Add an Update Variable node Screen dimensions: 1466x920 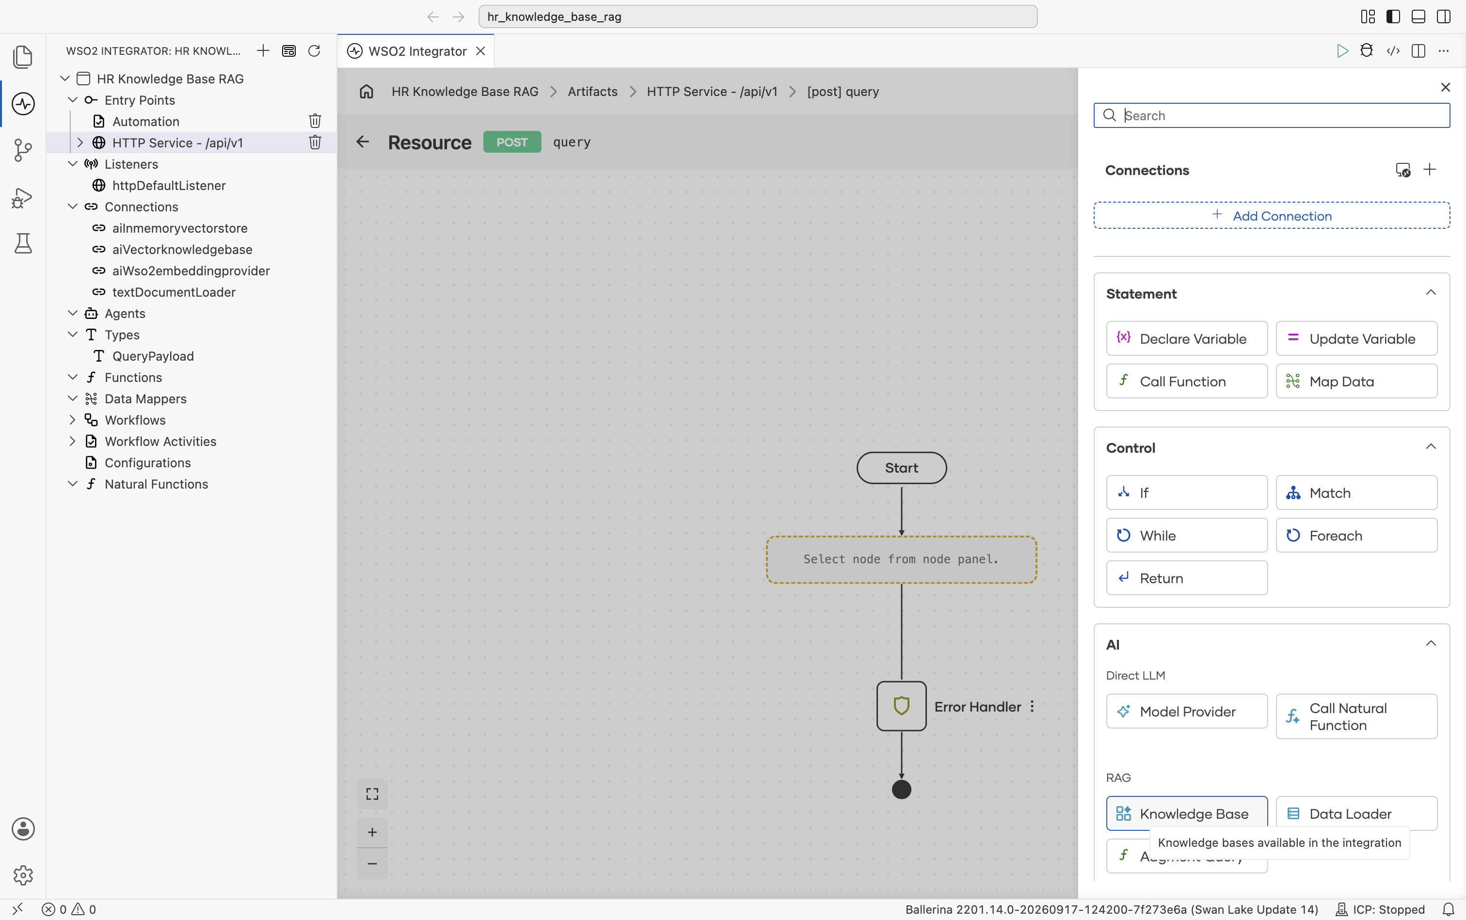tap(1356, 338)
